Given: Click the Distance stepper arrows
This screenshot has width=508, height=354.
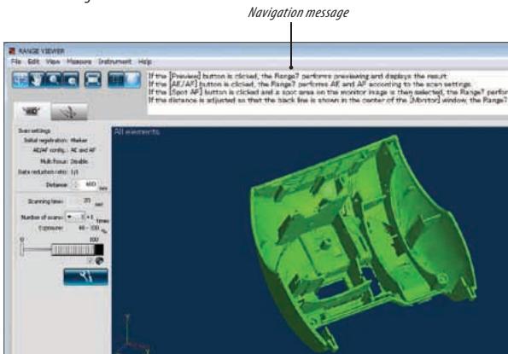Looking at the screenshot, I should 76,185.
